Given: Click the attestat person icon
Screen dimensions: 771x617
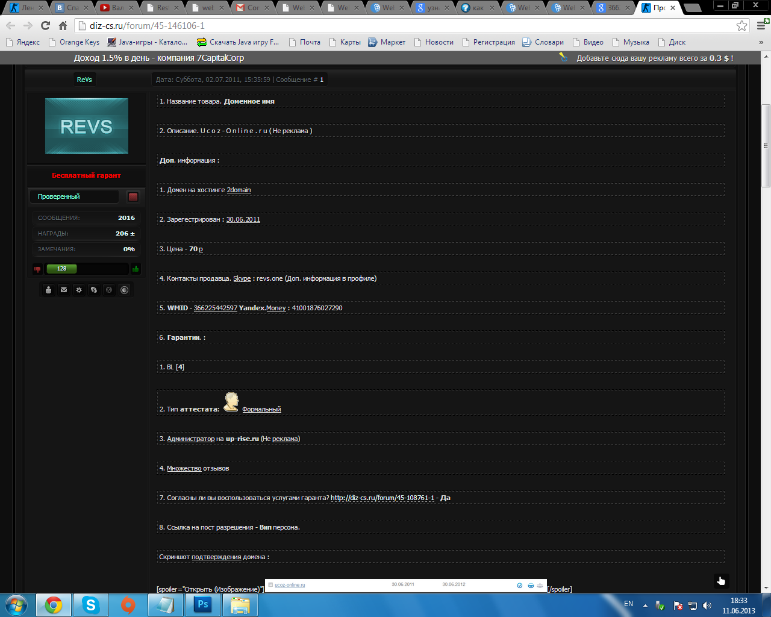Looking at the screenshot, I should click(231, 402).
